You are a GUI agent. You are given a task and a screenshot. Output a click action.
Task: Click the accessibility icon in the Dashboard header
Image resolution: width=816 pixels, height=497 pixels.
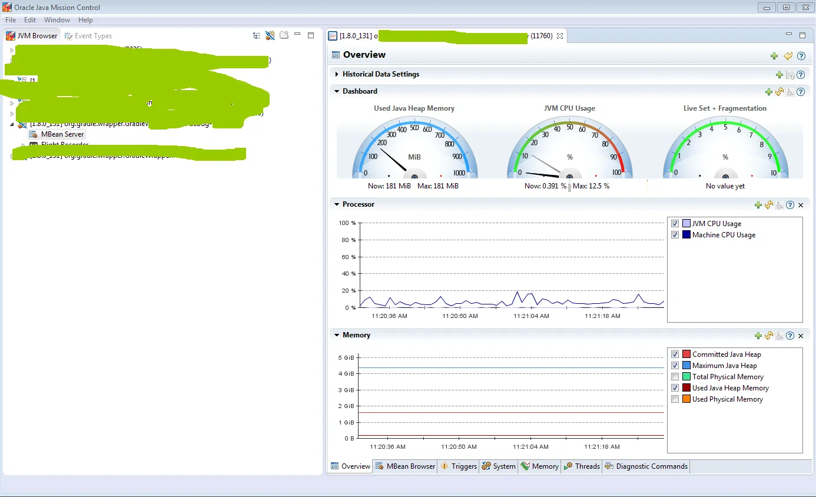click(x=790, y=92)
